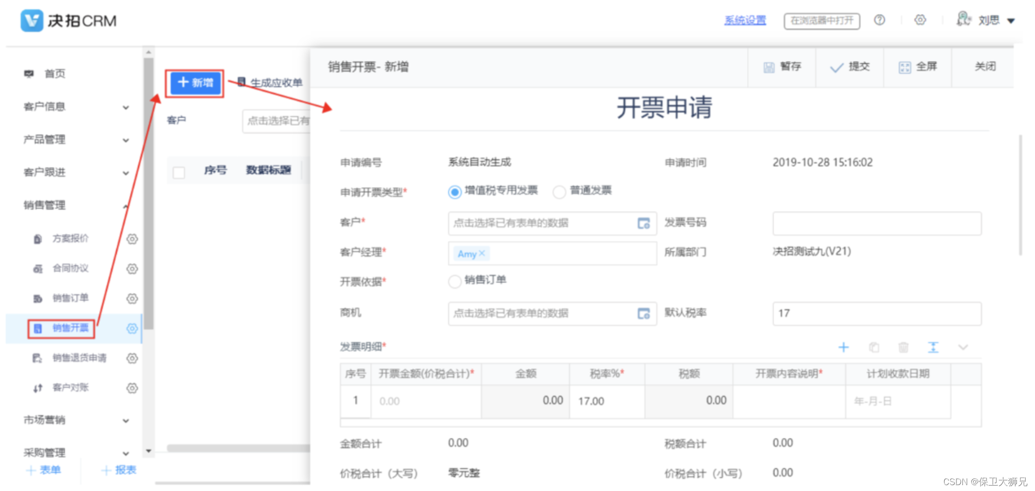Click the blue 新增 button

coord(195,83)
